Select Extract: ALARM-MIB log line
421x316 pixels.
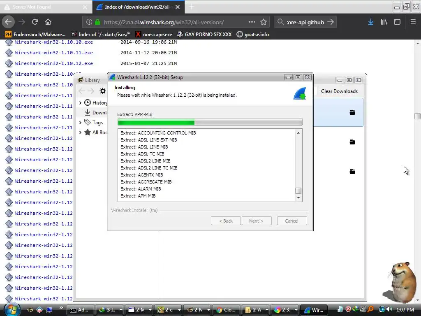[141, 189]
